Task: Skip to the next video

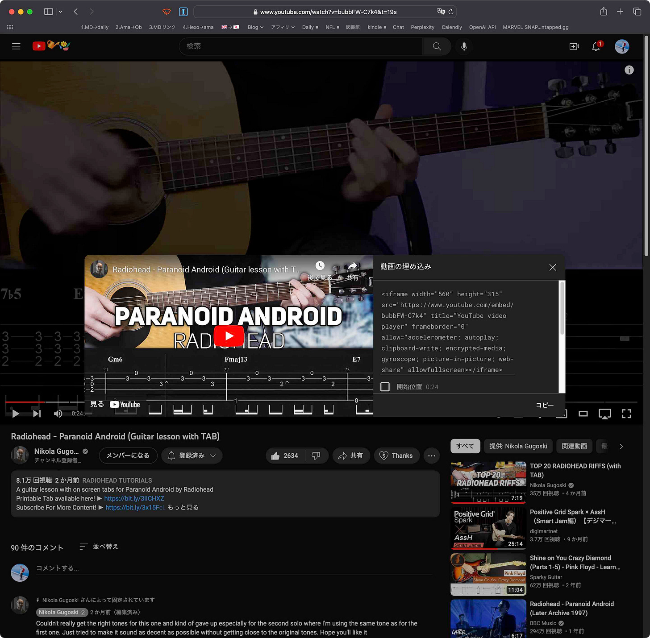Action: coord(37,414)
